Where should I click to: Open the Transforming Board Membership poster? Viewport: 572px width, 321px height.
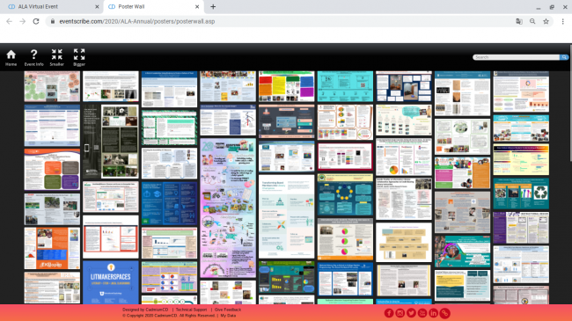(x=286, y=216)
